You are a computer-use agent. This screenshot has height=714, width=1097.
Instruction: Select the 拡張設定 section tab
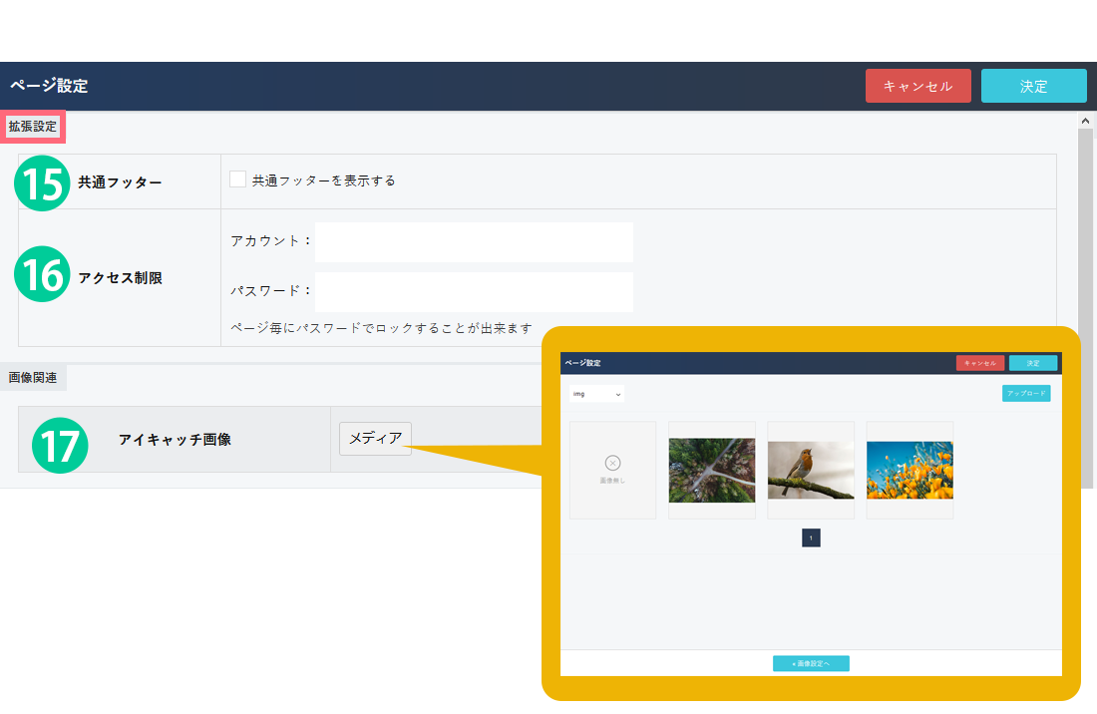click(x=33, y=127)
